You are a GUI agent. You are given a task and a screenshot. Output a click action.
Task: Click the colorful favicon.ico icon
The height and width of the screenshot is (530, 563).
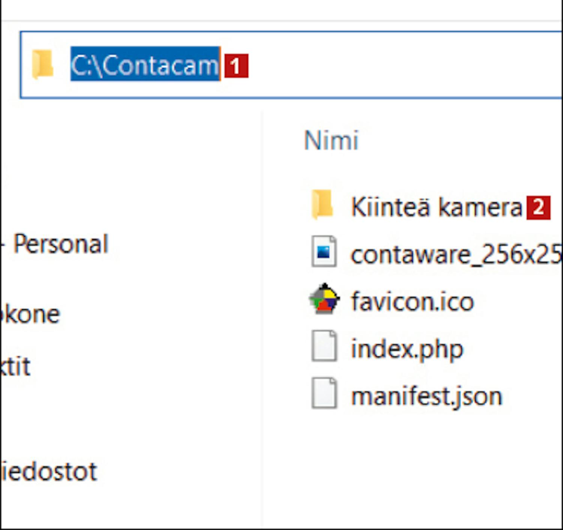[324, 299]
